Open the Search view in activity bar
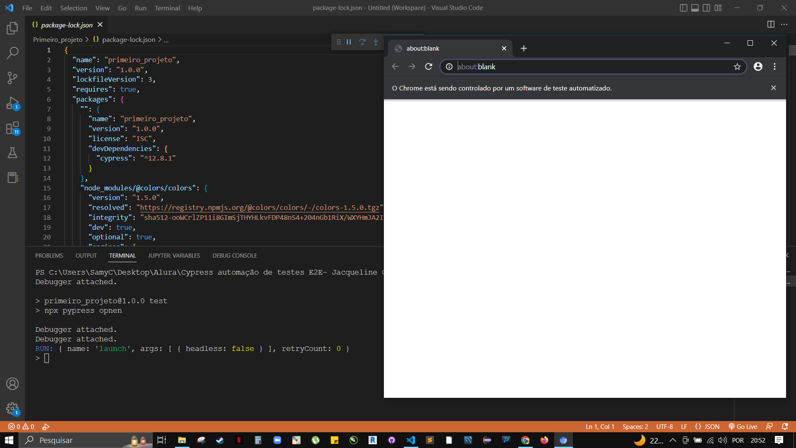Screen dimensions: 796x448 pos(12,53)
